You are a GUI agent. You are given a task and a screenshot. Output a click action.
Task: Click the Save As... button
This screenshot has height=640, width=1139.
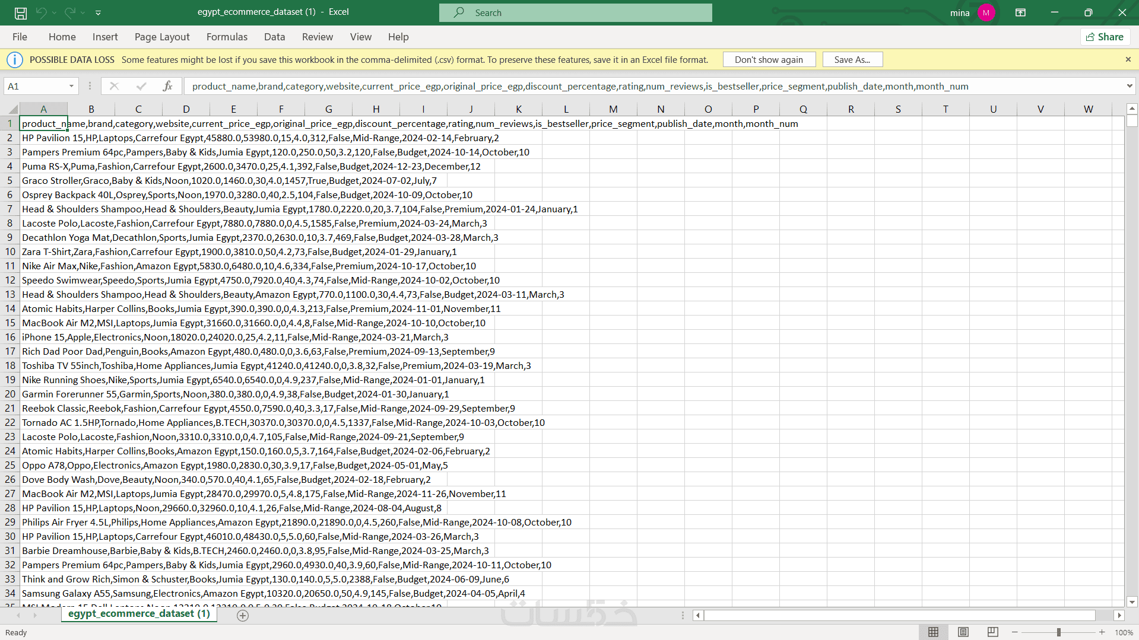[852, 59]
